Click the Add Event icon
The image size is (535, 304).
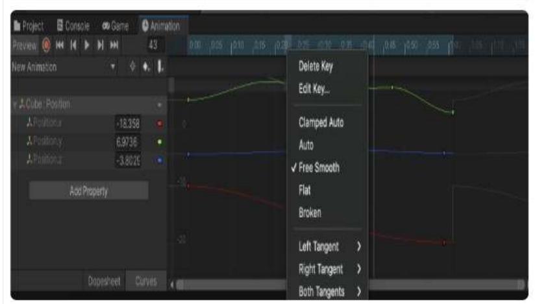click(x=158, y=67)
